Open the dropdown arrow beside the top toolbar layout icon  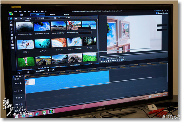coord(44,11)
